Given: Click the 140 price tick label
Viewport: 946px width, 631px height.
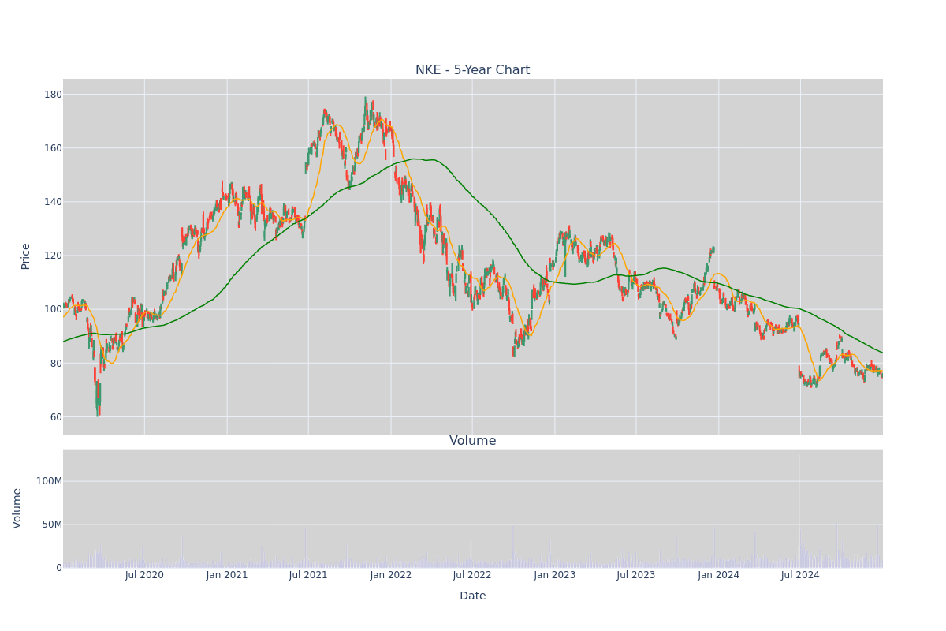Looking at the screenshot, I should click(53, 202).
